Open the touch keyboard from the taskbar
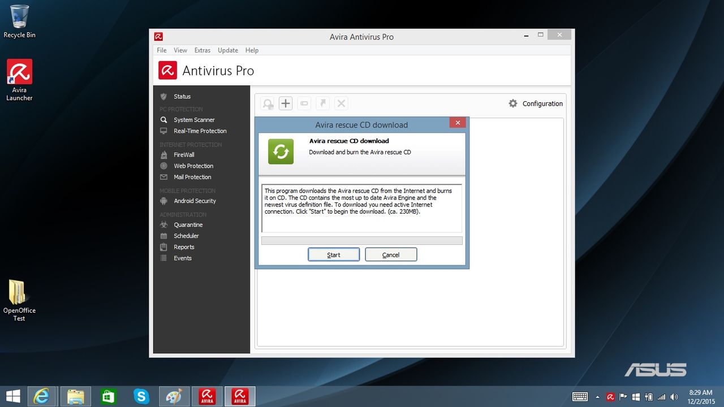This screenshot has width=724, height=407. [x=580, y=397]
